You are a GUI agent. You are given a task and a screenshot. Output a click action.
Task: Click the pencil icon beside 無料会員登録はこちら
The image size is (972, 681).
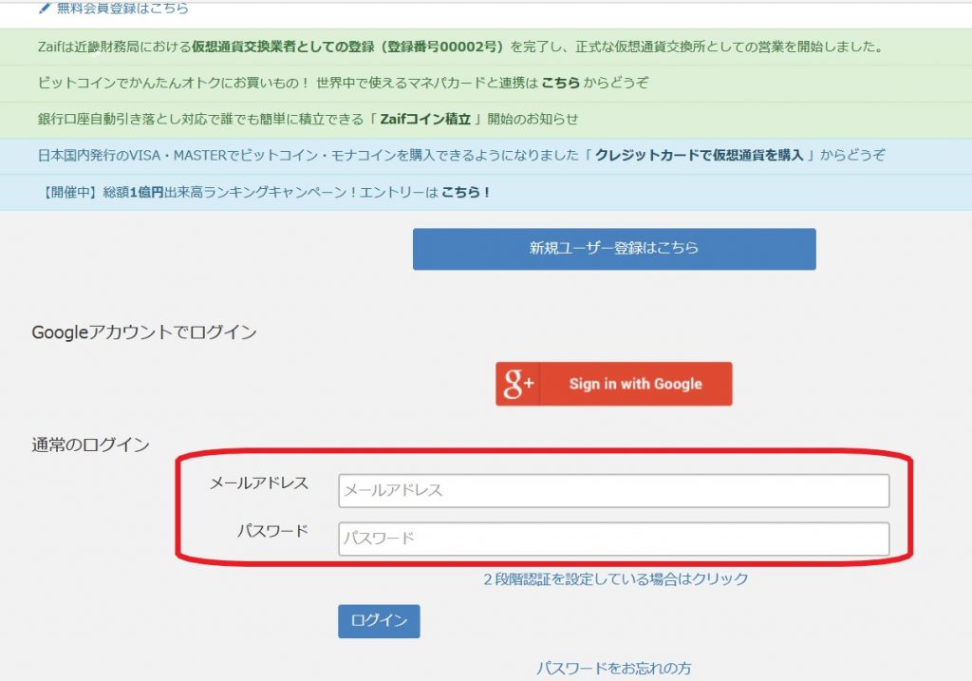pyautogui.click(x=45, y=8)
